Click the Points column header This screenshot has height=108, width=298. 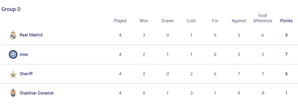point(286,21)
